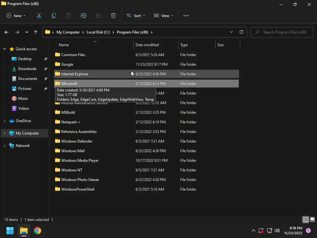Select the Google folder
This screenshot has height=238, width=317.
click(146, 64)
